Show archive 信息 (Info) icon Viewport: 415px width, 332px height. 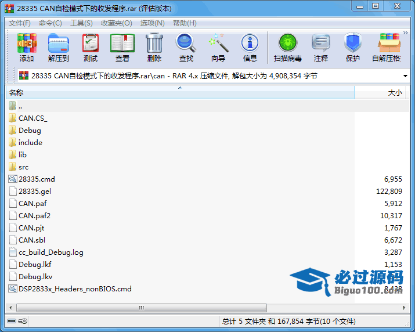[250, 48]
